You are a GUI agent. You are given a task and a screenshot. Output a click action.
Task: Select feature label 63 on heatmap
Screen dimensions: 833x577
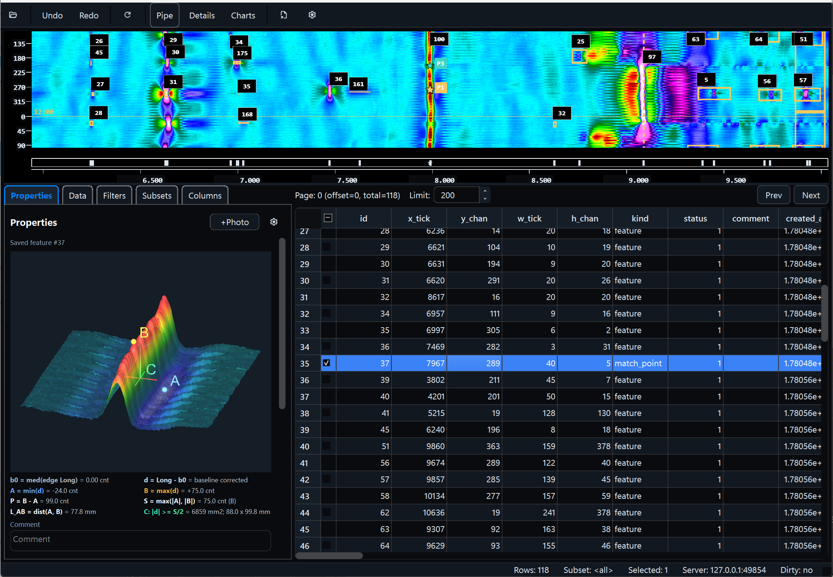tap(696, 39)
